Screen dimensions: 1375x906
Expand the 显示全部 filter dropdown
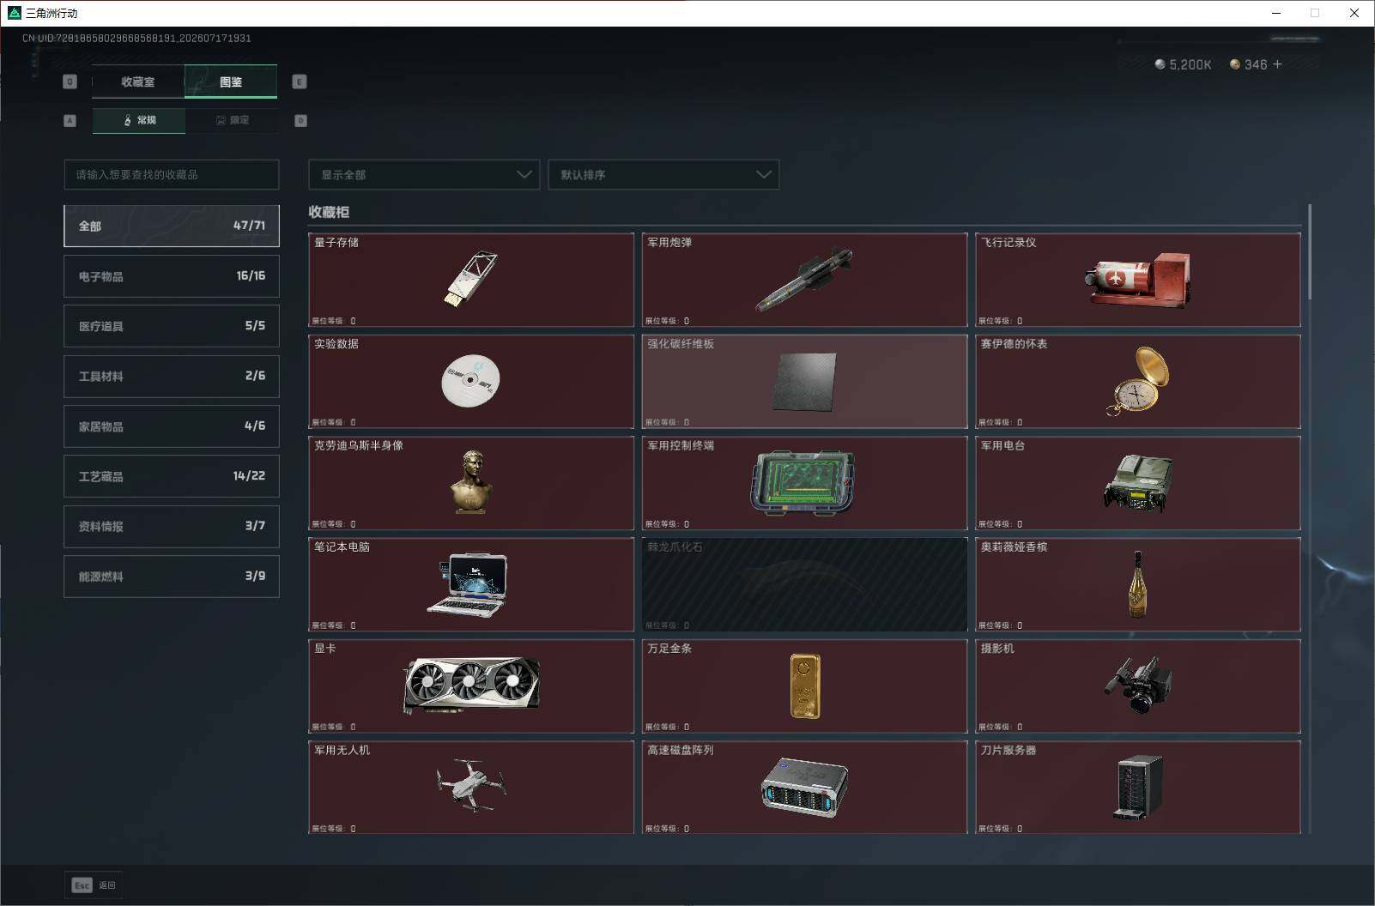(424, 174)
